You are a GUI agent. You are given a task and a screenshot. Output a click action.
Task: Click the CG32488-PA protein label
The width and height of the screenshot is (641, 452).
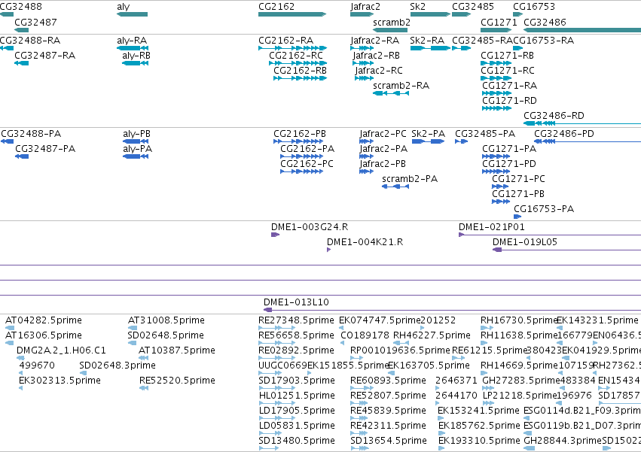pos(31,134)
